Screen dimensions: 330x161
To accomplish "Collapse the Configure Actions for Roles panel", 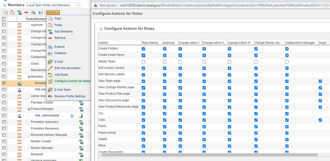I will tap(101, 29).
